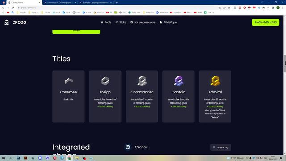Screen dimensions: 286x161
Task: Click the CRODO logo in the header
Action: coord(15,22)
